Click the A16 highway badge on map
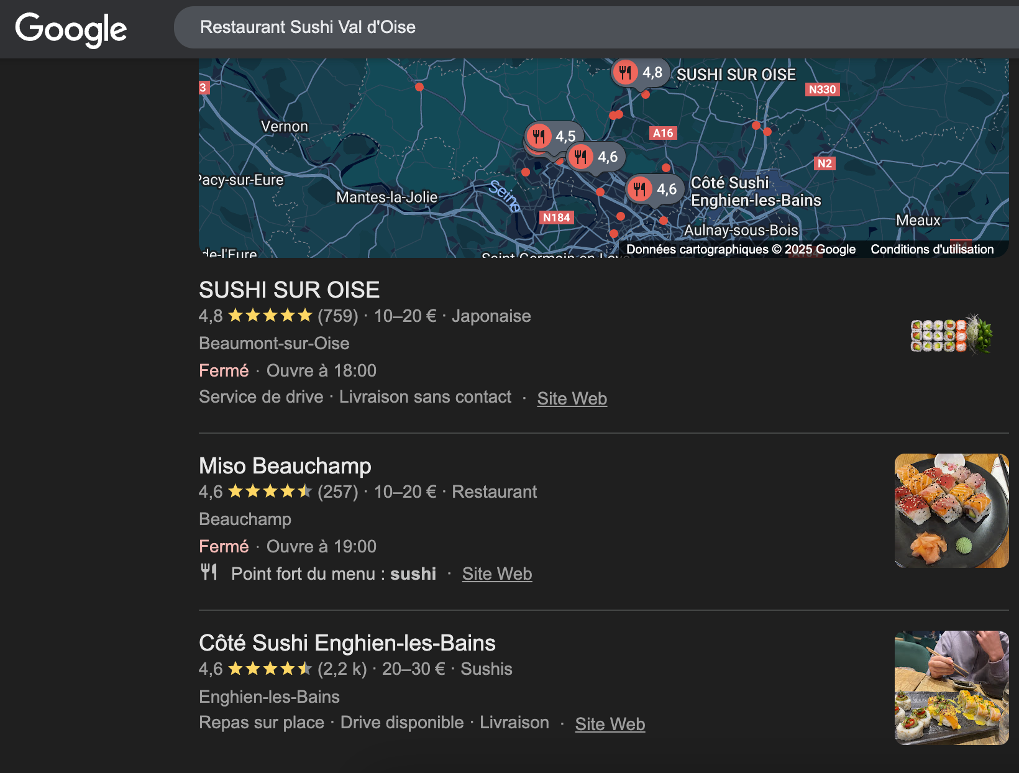Viewport: 1019px width, 773px height. 663,133
